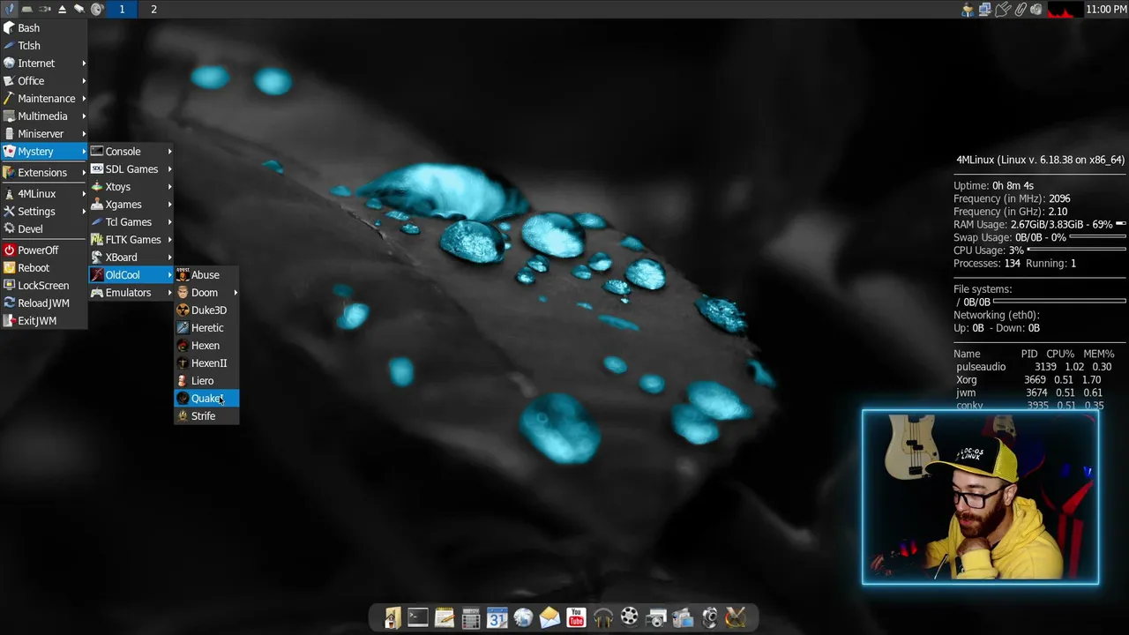Expand the Miniserver menu
Image resolution: width=1129 pixels, height=635 pixels.
(x=44, y=134)
